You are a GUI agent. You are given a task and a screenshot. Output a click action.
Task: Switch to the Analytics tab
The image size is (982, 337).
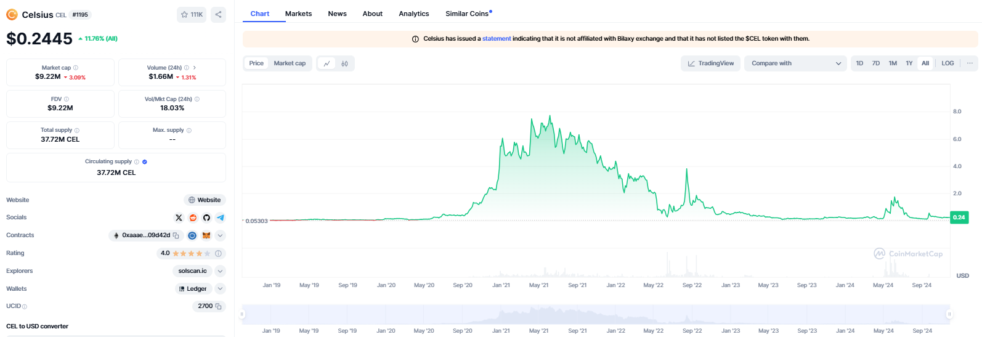pos(414,14)
